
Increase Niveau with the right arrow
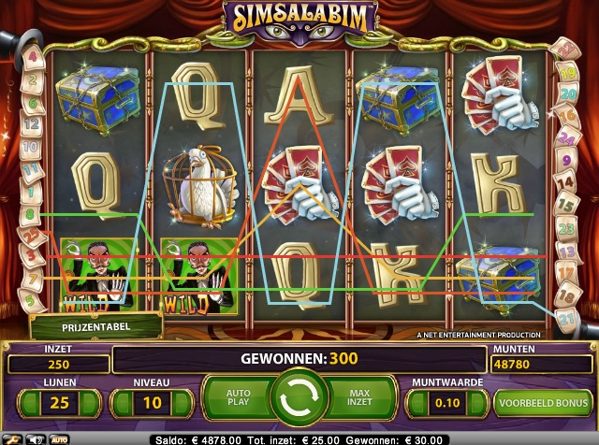183,403
